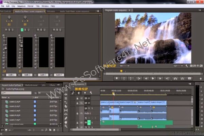Open Project panel flyout menu
This screenshot has height=136, width=204.
click(x=58, y=85)
